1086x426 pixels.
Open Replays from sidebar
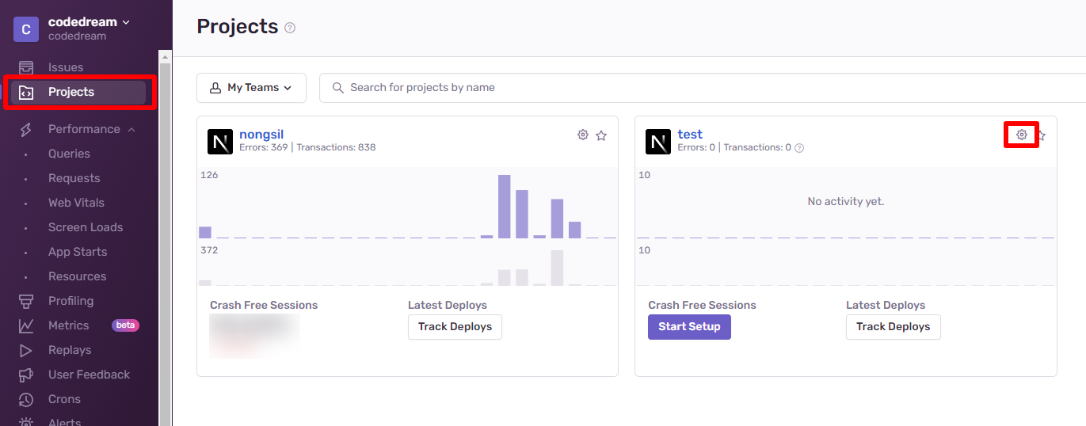70,350
